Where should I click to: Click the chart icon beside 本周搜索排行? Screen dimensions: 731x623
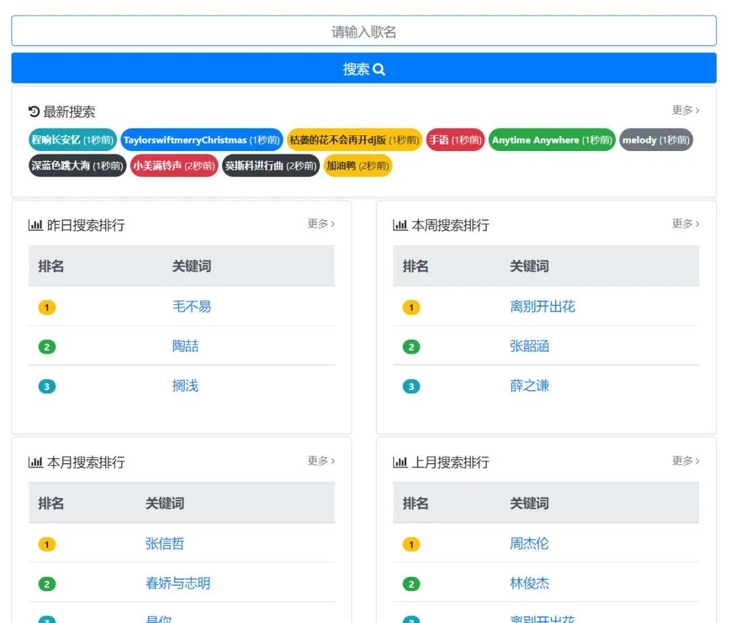pos(400,225)
